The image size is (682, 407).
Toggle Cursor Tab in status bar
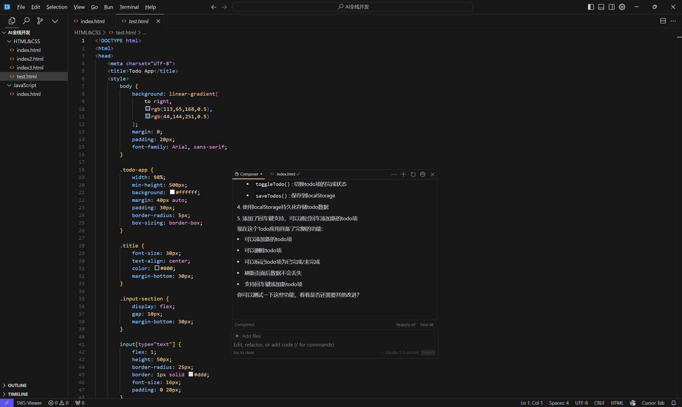tap(653, 403)
